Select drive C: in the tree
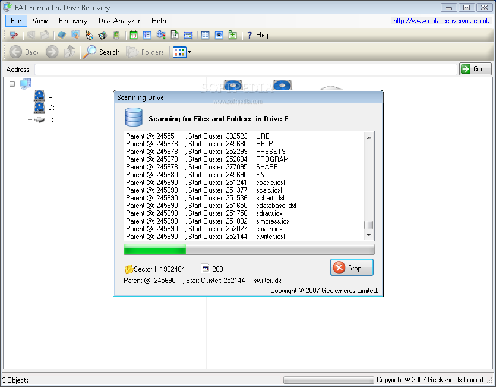Screen dimensions: 496x387 (x=44, y=96)
